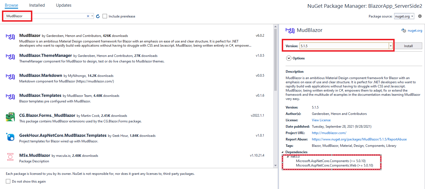Select the CG.Blazor.Forms._MudBlazor package title
425x189 pixels.
pyautogui.click(x=47, y=115)
